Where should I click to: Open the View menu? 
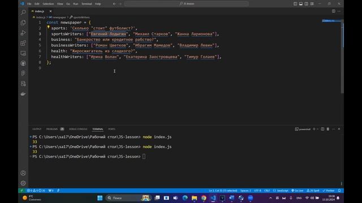[x=60, y=4]
